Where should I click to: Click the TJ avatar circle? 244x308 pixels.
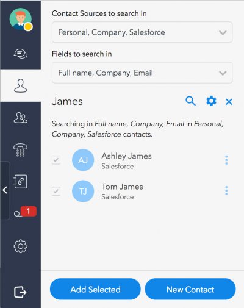coord(83,191)
